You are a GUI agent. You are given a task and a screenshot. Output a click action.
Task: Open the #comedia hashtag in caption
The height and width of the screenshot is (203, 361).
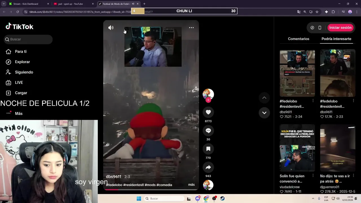pyautogui.click(x=164, y=185)
